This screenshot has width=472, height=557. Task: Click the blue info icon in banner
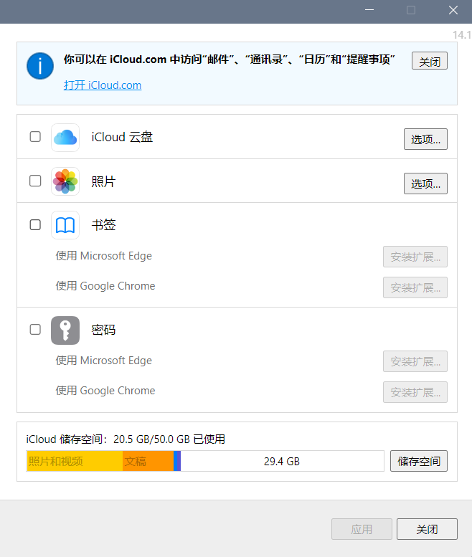pos(40,66)
